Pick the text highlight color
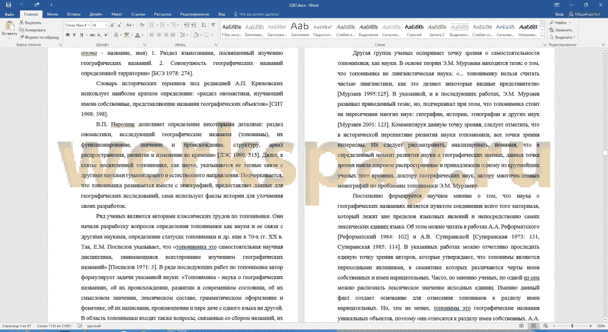 coord(126,35)
